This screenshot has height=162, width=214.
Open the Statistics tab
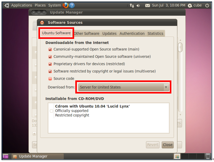tap(155, 33)
